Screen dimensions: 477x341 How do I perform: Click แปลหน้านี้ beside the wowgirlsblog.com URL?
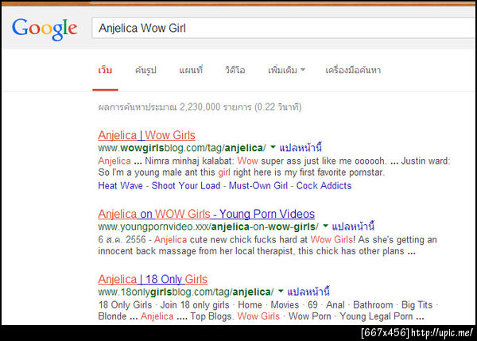click(x=301, y=148)
